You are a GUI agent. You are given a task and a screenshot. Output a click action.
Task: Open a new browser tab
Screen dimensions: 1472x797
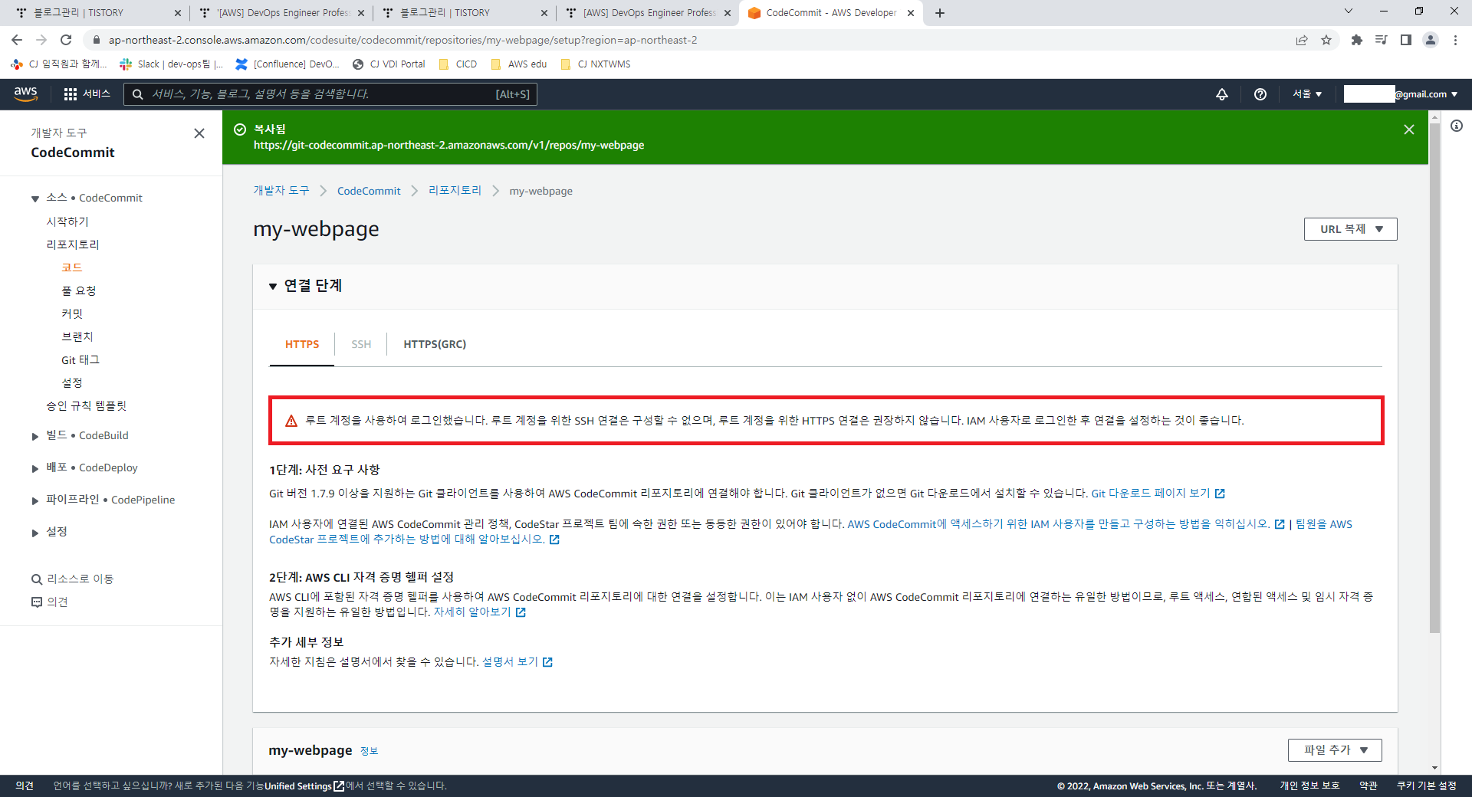pos(940,13)
